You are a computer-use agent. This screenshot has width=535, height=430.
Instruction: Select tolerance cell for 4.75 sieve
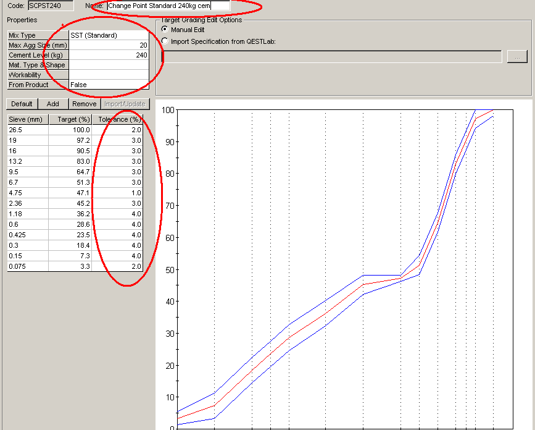(x=117, y=193)
